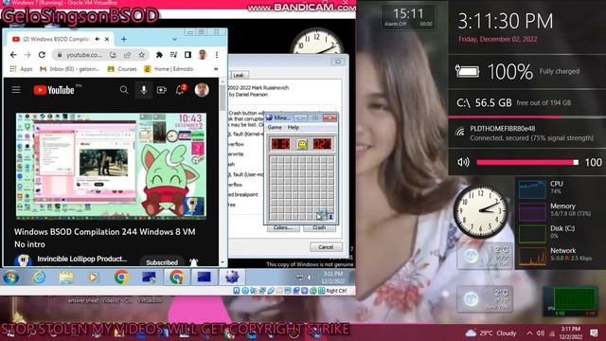Cancel the NotMyFault dialog

[326, 247]
